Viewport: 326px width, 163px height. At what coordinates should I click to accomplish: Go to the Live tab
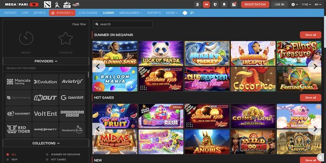tap(25, 13)
